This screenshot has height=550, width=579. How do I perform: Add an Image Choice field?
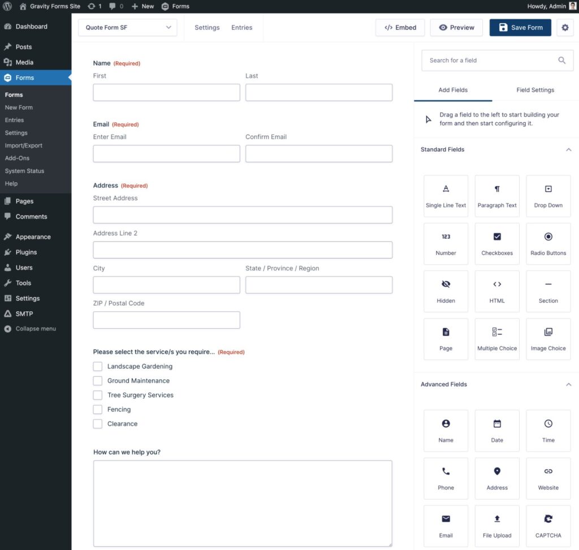[548, 340]
